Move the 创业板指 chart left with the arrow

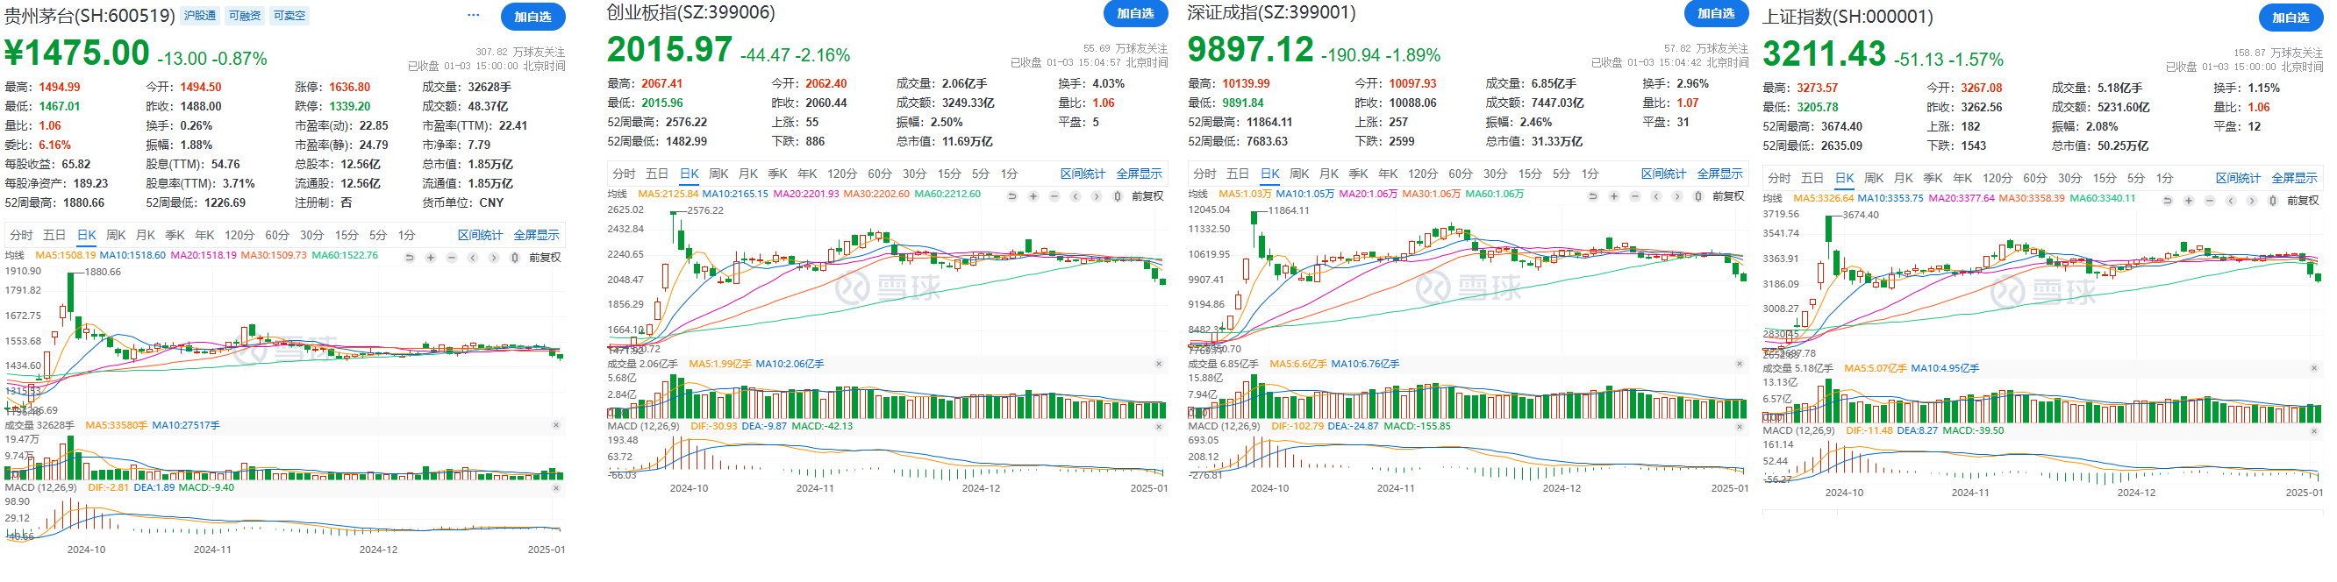[x=1075, y=195]
